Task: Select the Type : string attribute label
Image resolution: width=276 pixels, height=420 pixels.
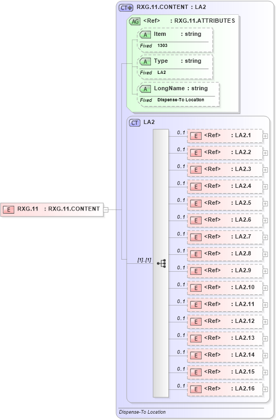Action: pyautogui.click(x=177, y=61)
